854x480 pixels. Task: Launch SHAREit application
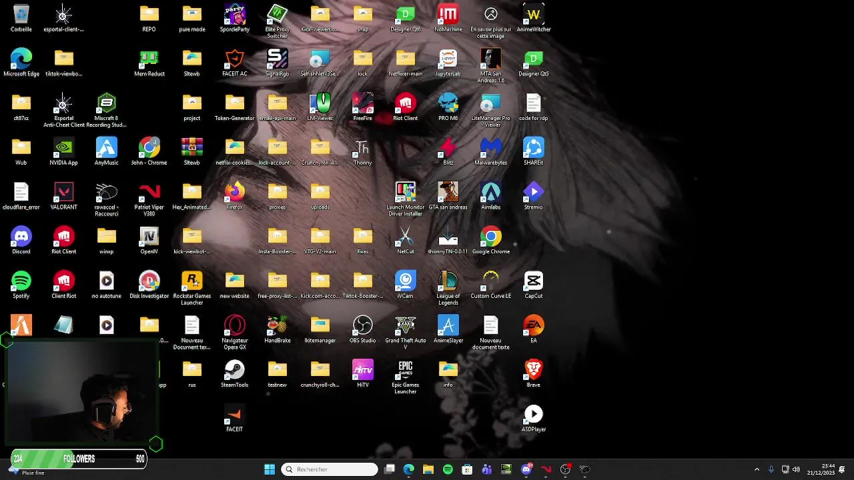tap(534, 152)
